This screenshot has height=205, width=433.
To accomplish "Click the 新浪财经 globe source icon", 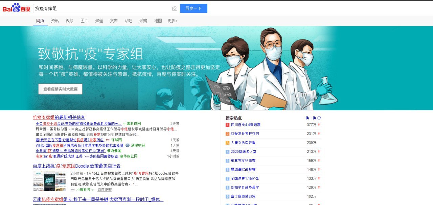I will 128,145.
